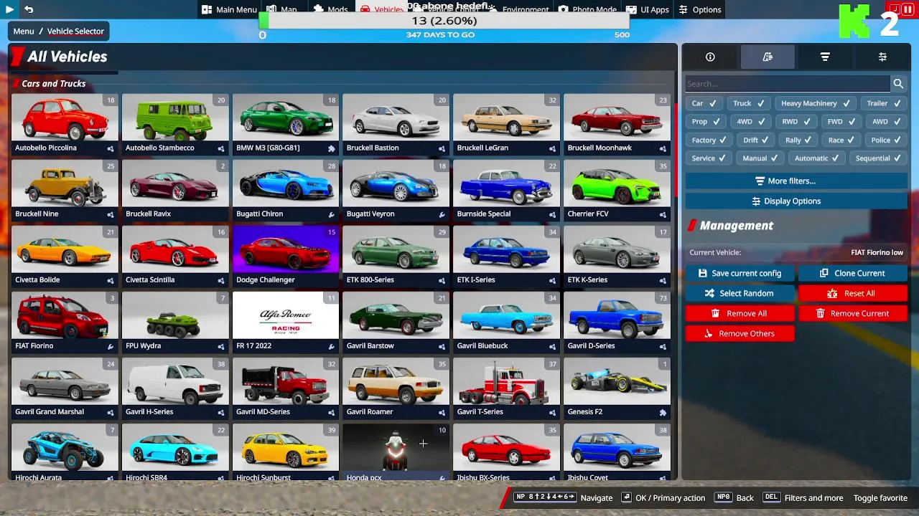
Task: Toggle the Trailer filter checkbox
Action: [x=883, y=103]
